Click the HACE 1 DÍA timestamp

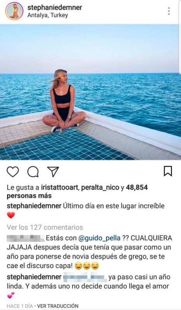tap(20, 306)
